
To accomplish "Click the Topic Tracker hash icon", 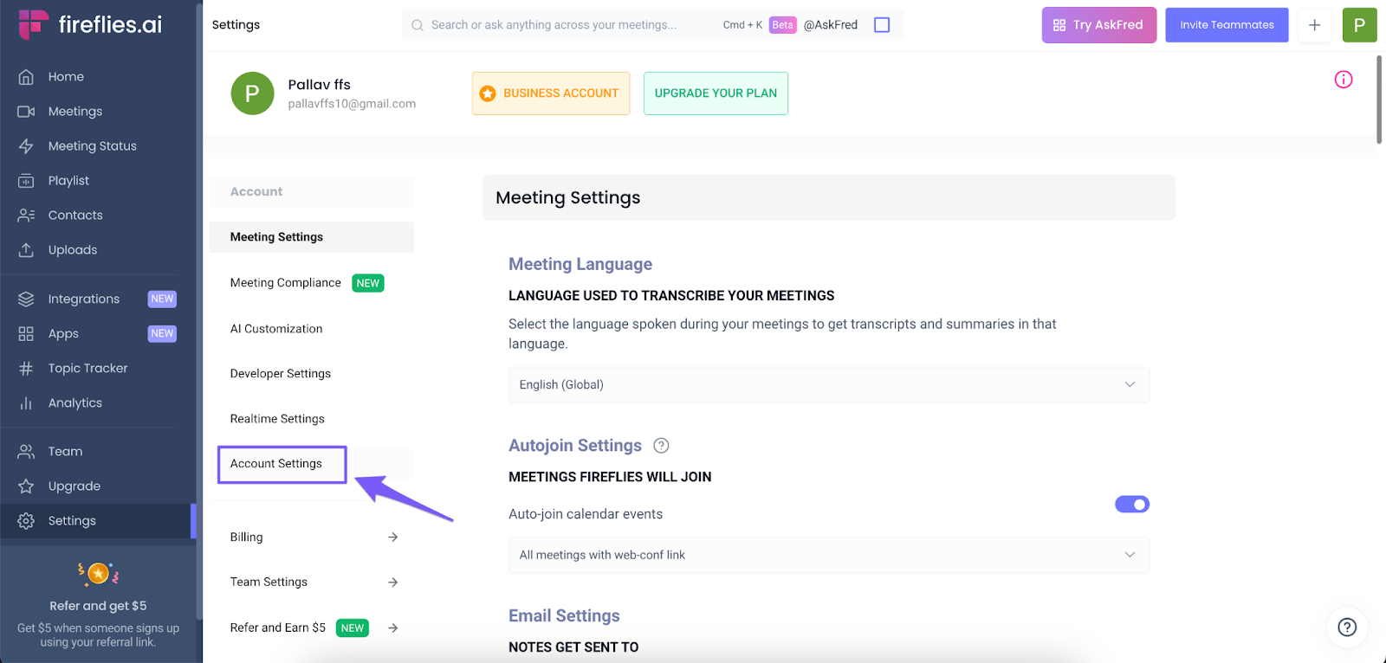I will 26,369.
